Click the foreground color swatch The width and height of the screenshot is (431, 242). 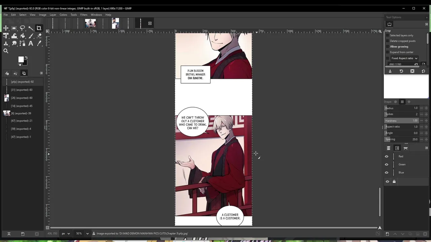pyautogui.click(x=21, y=59)
